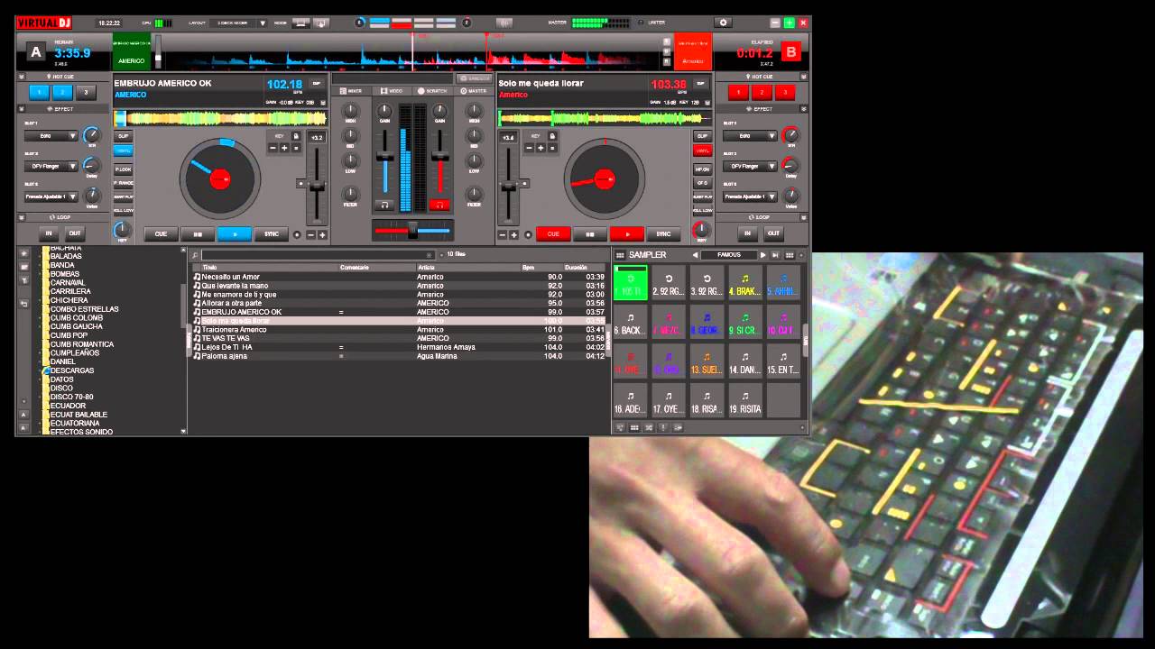The image size is (1155, 649).
Task: Click the crossfader slider
Action: (x=412, y=231)
